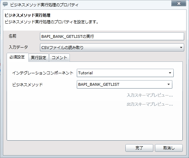Click the 名前 text field

(112, 36)
